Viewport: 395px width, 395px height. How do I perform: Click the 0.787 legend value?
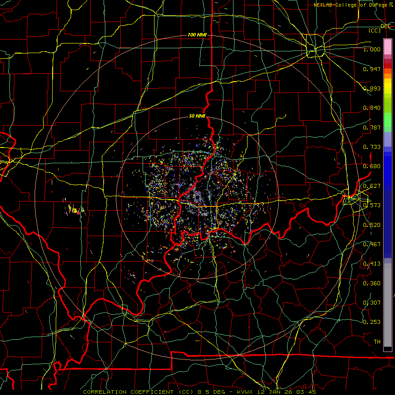click(x=372, y=127)
